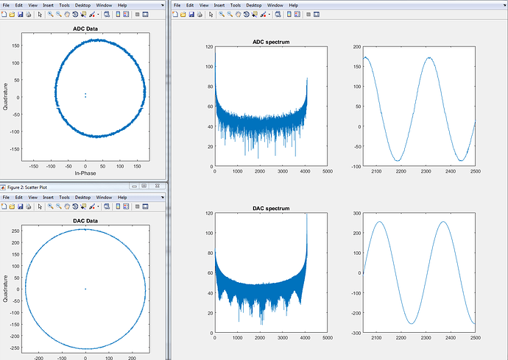Toggle Zoom In tool in spectrum window
This screenshot has height=360, width=508.
(x=222, y=15)
